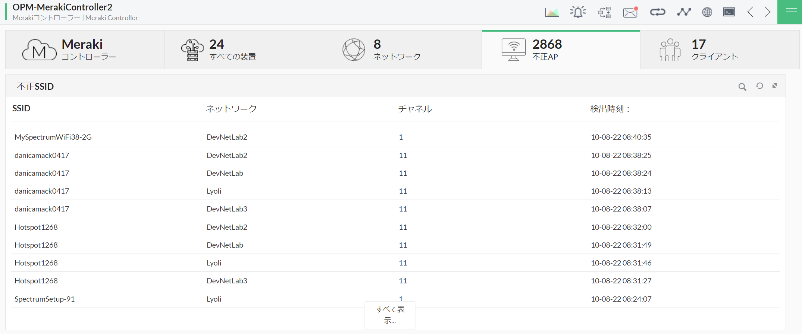Open the alarm notifications bell icon
The image size is (802, 334).
pyautogui.click(x=577, y=12)
